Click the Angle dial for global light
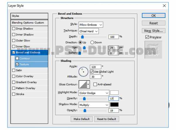The image size is (176, 130). (83, 71)
